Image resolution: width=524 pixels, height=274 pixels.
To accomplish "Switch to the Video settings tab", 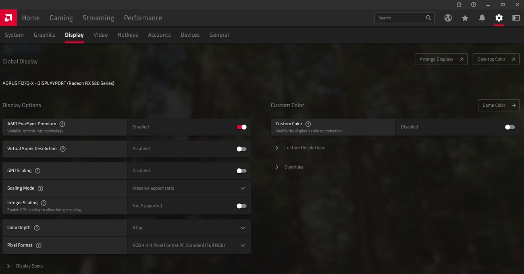I will pos(101,35).
